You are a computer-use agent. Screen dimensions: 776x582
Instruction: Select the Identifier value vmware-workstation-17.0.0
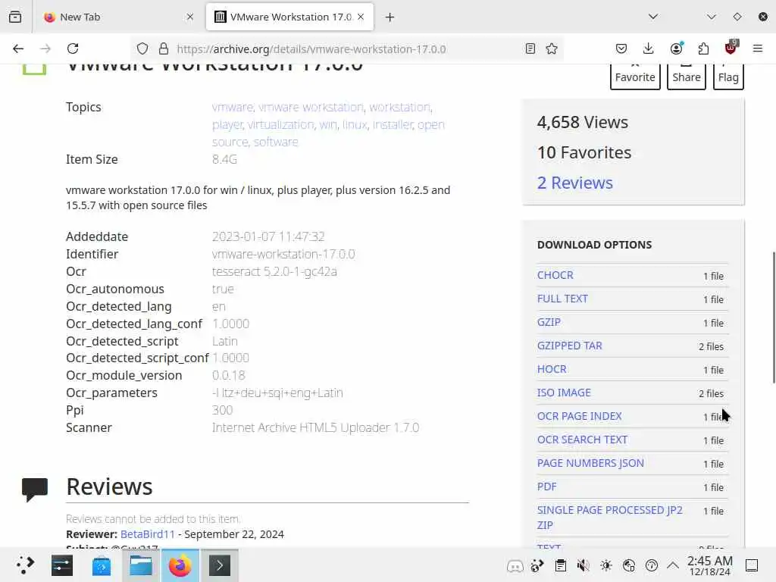283,255
